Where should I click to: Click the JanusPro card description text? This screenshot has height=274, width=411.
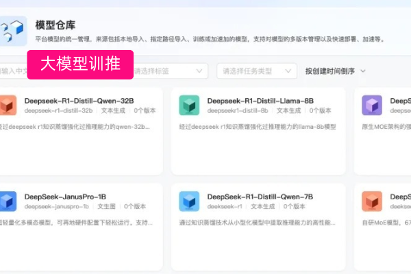tap(76, 223)
